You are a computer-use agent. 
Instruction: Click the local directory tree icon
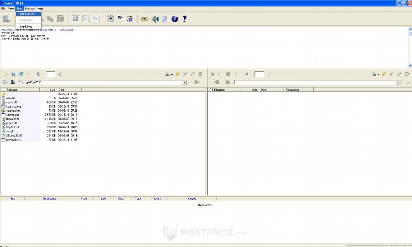click(5, 82)
